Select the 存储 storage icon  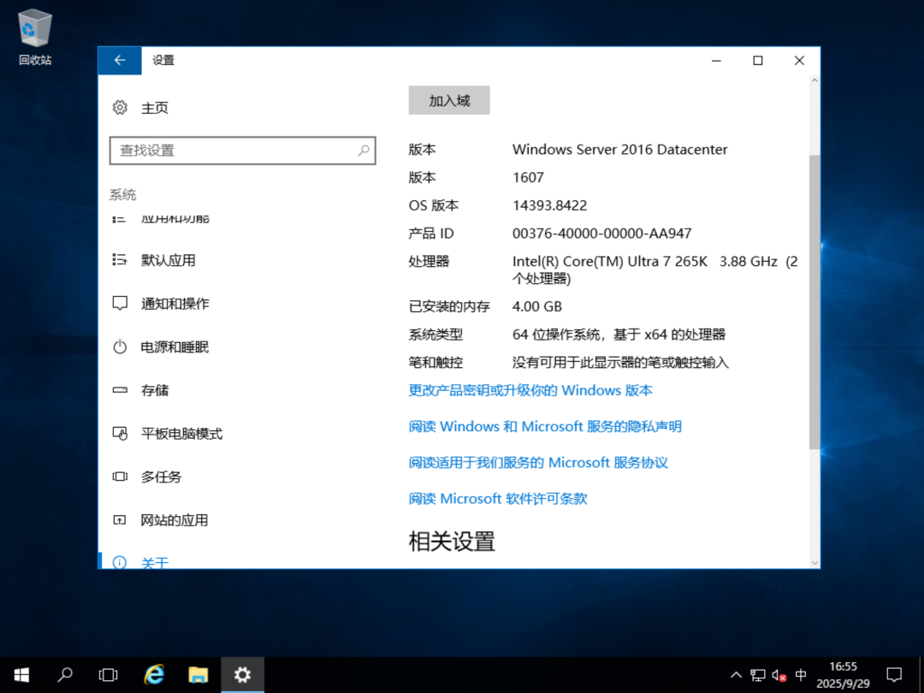[120, 390]
